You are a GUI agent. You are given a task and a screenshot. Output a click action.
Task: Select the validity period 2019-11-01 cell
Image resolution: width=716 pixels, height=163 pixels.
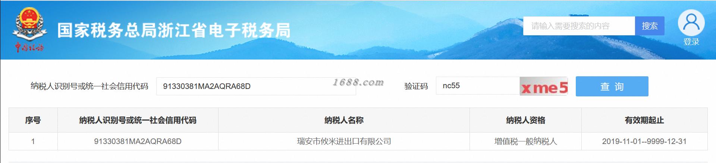[x=644, y=141]
